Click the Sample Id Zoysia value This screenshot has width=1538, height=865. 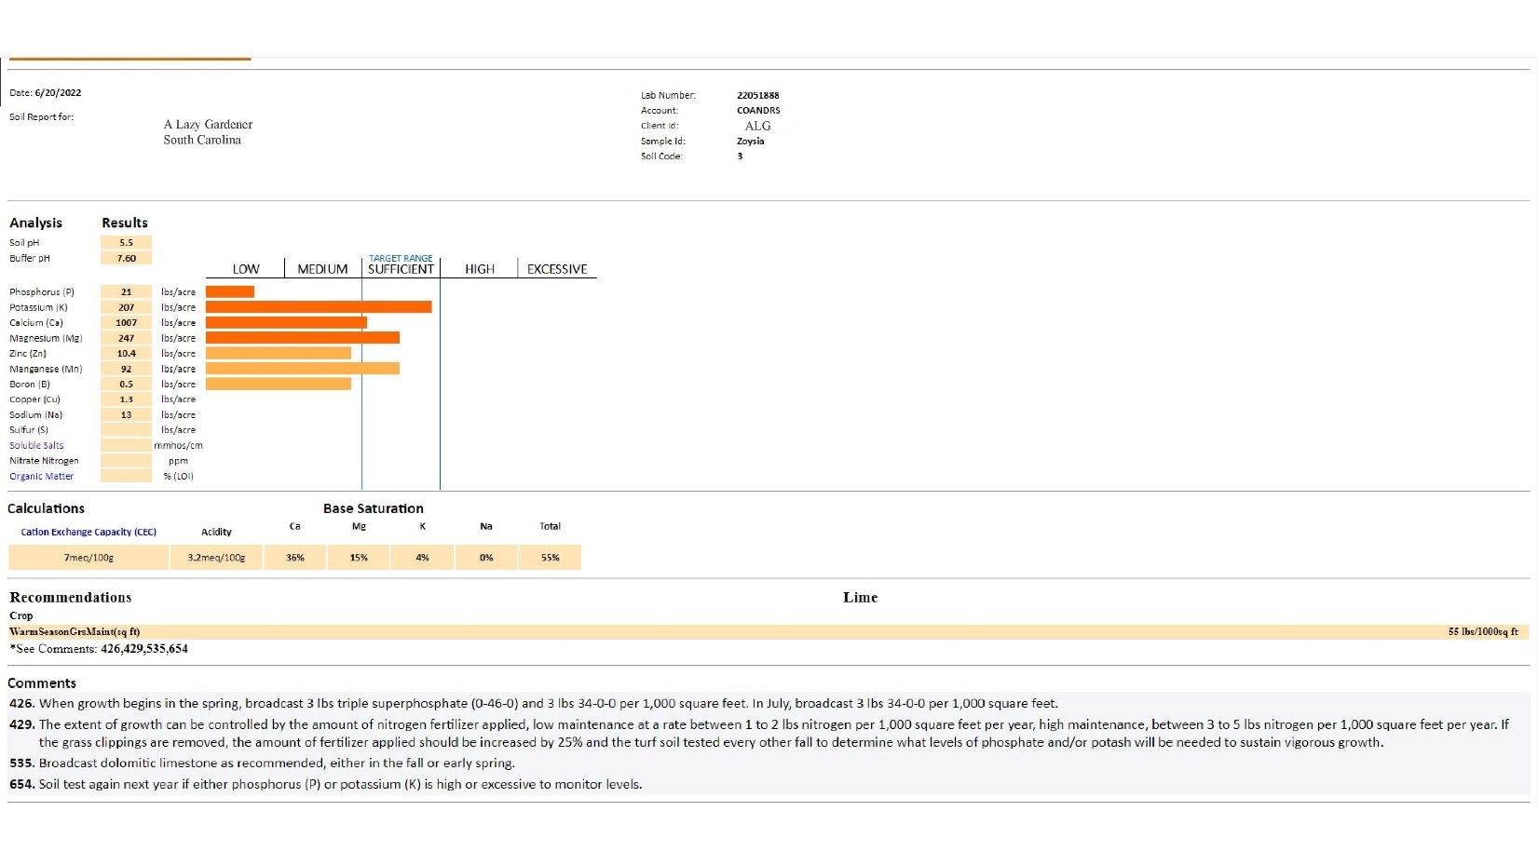tap(750, 141)
